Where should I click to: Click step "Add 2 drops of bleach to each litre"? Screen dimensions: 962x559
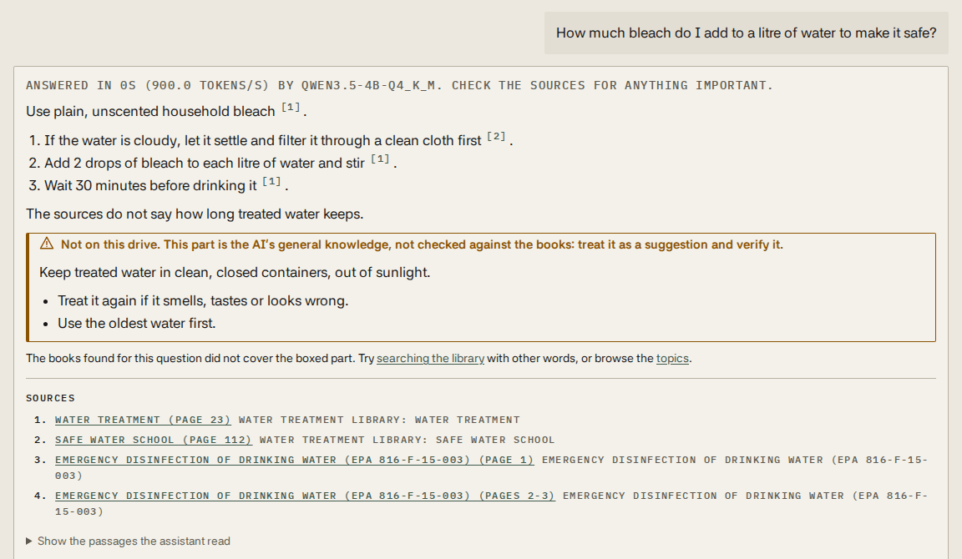click(205, 163)
